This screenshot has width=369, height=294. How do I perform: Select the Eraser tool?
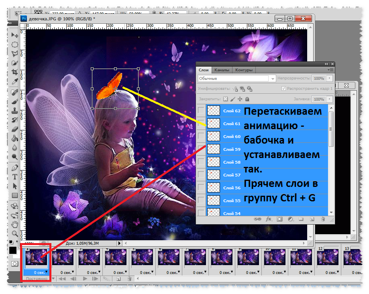(x=14, y=129)
